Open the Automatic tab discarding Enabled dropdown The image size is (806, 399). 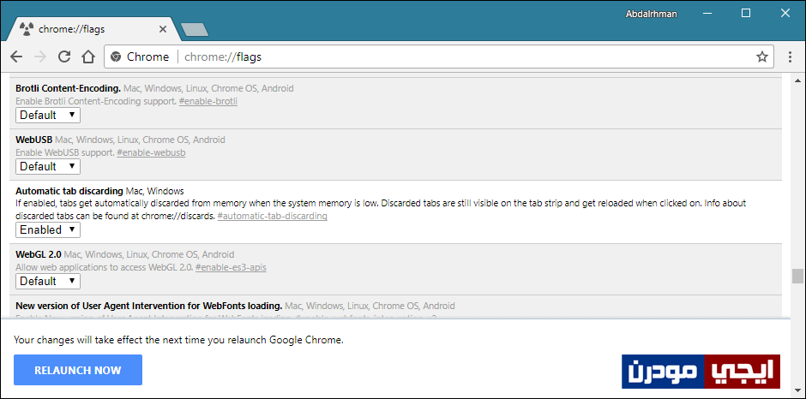click(x=48, y=229)
